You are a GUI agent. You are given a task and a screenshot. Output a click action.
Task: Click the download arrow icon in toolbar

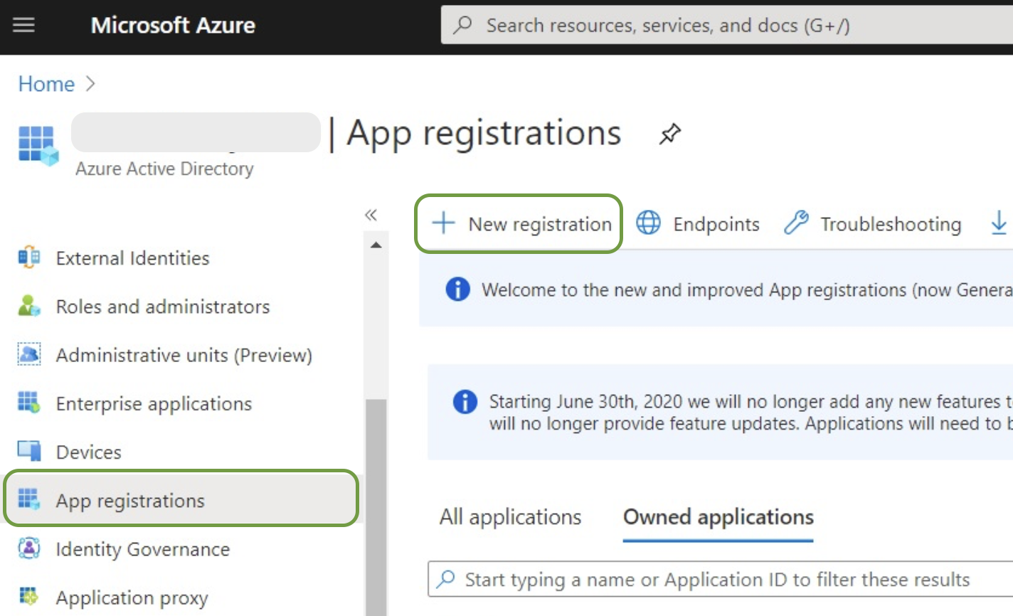tap(999, 223)
